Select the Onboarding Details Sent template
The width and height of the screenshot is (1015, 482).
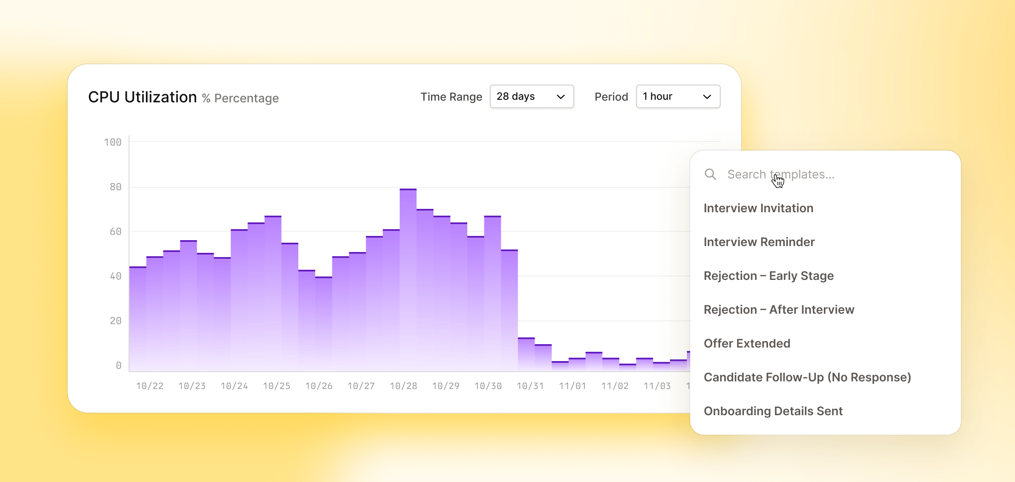(x=773, y=411)
